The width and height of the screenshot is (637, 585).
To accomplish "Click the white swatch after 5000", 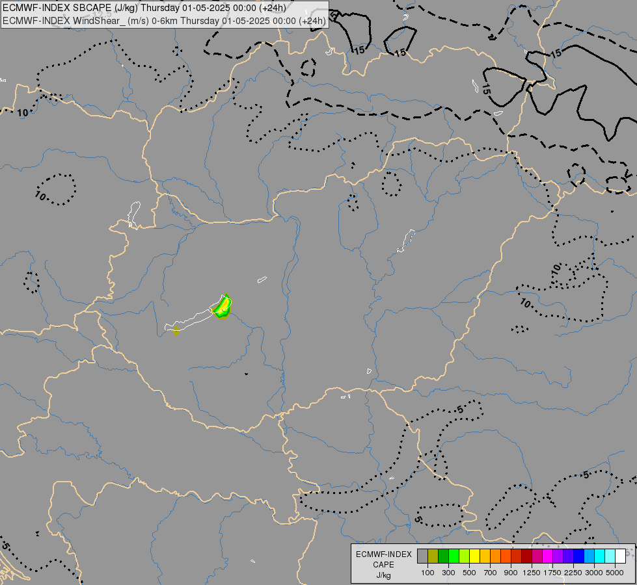I will [620, 556].
